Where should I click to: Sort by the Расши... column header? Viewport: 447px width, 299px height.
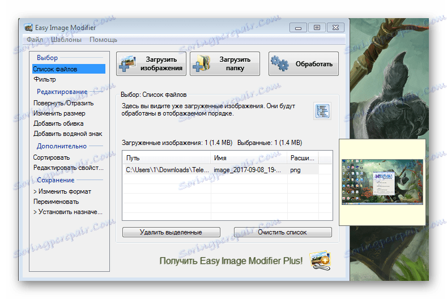coord(303,157)
